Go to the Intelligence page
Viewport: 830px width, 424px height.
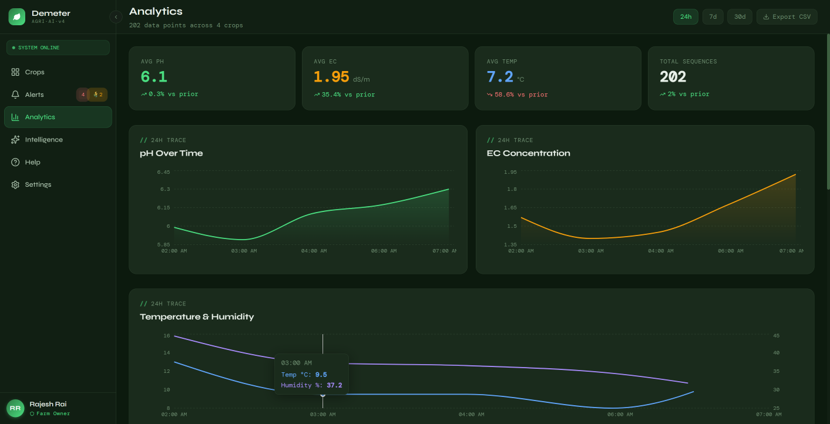point(58,140)
